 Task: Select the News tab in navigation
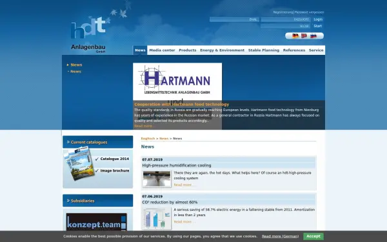point(140,50)
